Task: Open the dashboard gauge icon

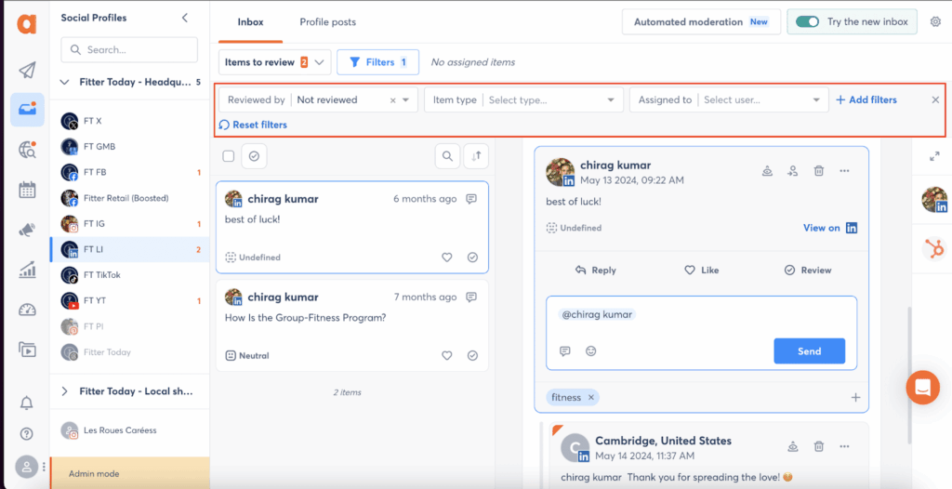Action: coord(27,310)
